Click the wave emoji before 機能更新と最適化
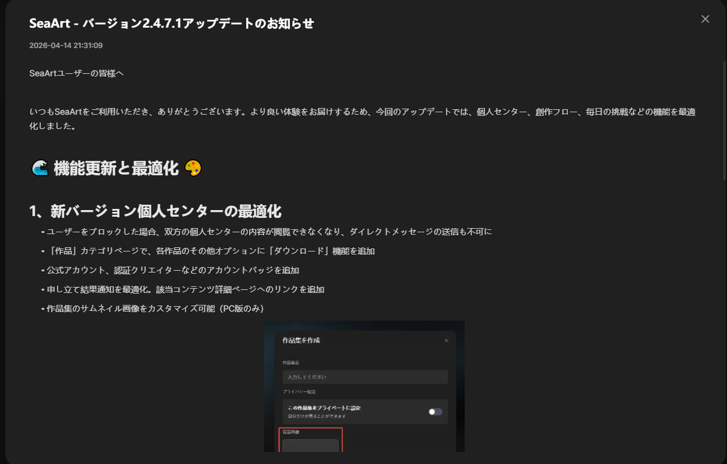 tap(39, 169)
